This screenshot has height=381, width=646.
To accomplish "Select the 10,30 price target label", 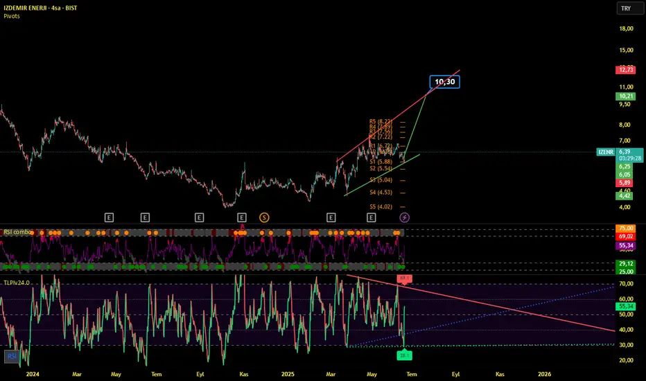I will 445,82.
